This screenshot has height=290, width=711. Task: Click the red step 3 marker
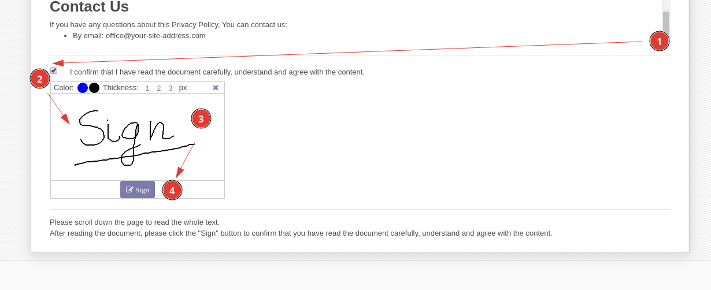tap(201, 118)
